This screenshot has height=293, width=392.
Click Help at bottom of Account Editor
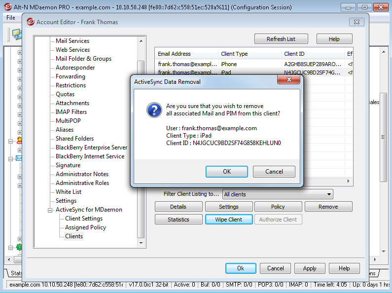(344, 268)
